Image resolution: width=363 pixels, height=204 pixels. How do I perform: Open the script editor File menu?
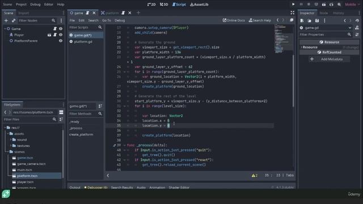[x=72, y=20]
